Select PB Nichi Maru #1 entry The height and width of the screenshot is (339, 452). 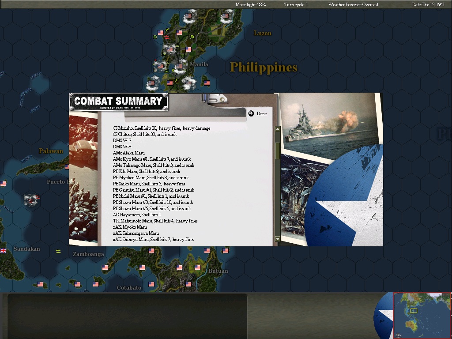pyautogui.click(x=151, y=196)
